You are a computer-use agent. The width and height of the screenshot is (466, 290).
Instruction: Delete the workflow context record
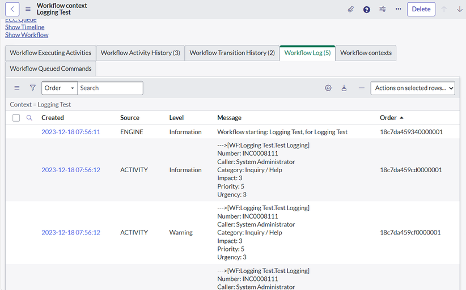tap(421, 9)
